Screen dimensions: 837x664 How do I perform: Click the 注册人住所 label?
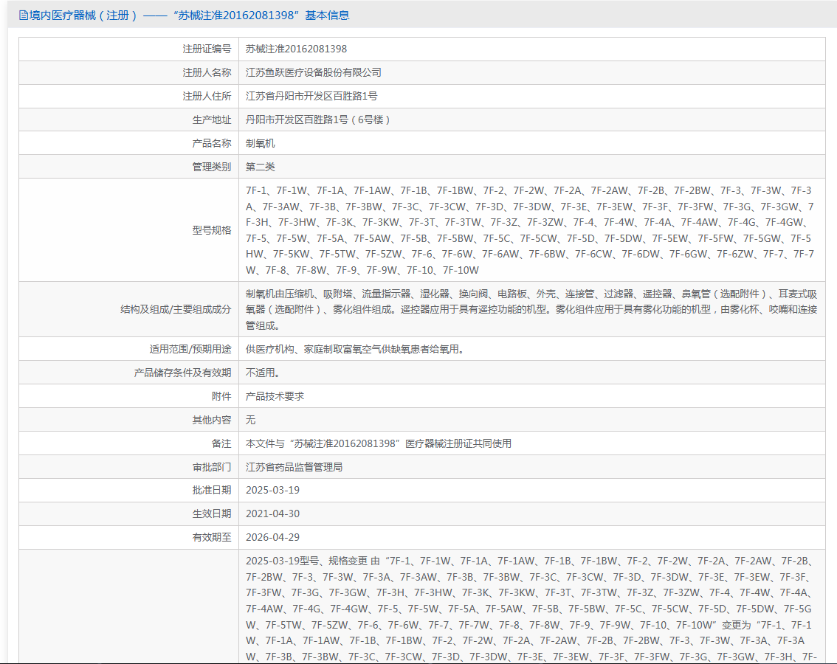pyautogui.click(x=207, y=96)
